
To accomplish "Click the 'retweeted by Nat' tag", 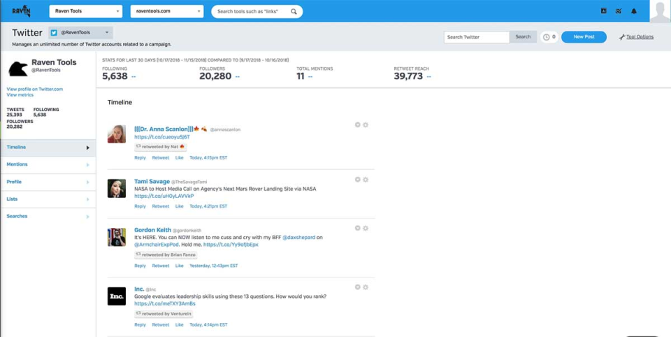I will [161, 146].
